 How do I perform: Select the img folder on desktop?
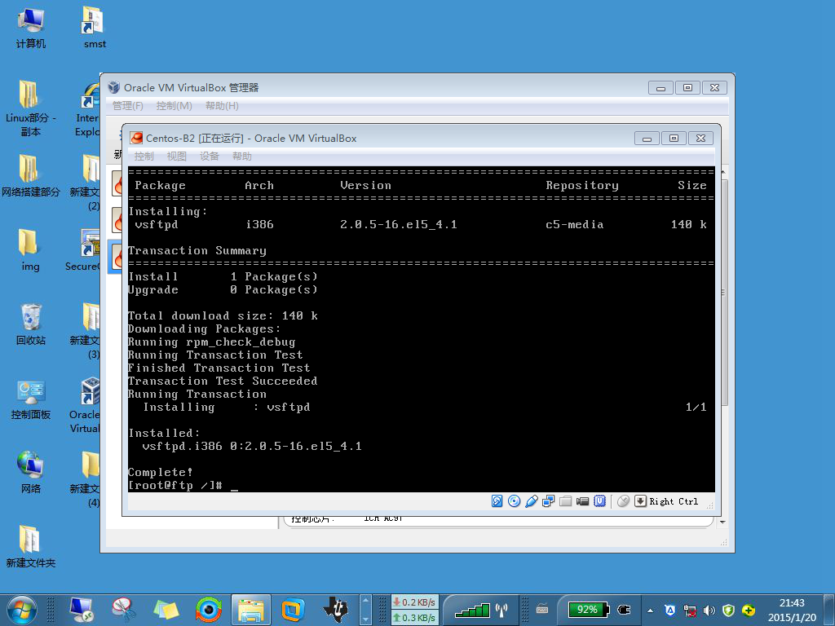[30, 250]
